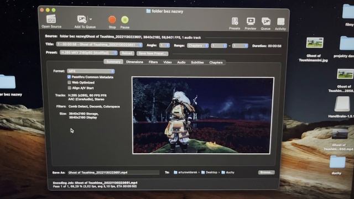Open the Format dropdown
The image size is (354, 199).
pos(91,71)
